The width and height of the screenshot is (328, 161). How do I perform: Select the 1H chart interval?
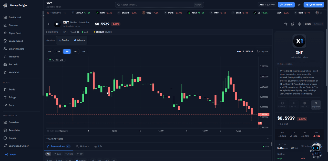[67, 51]
